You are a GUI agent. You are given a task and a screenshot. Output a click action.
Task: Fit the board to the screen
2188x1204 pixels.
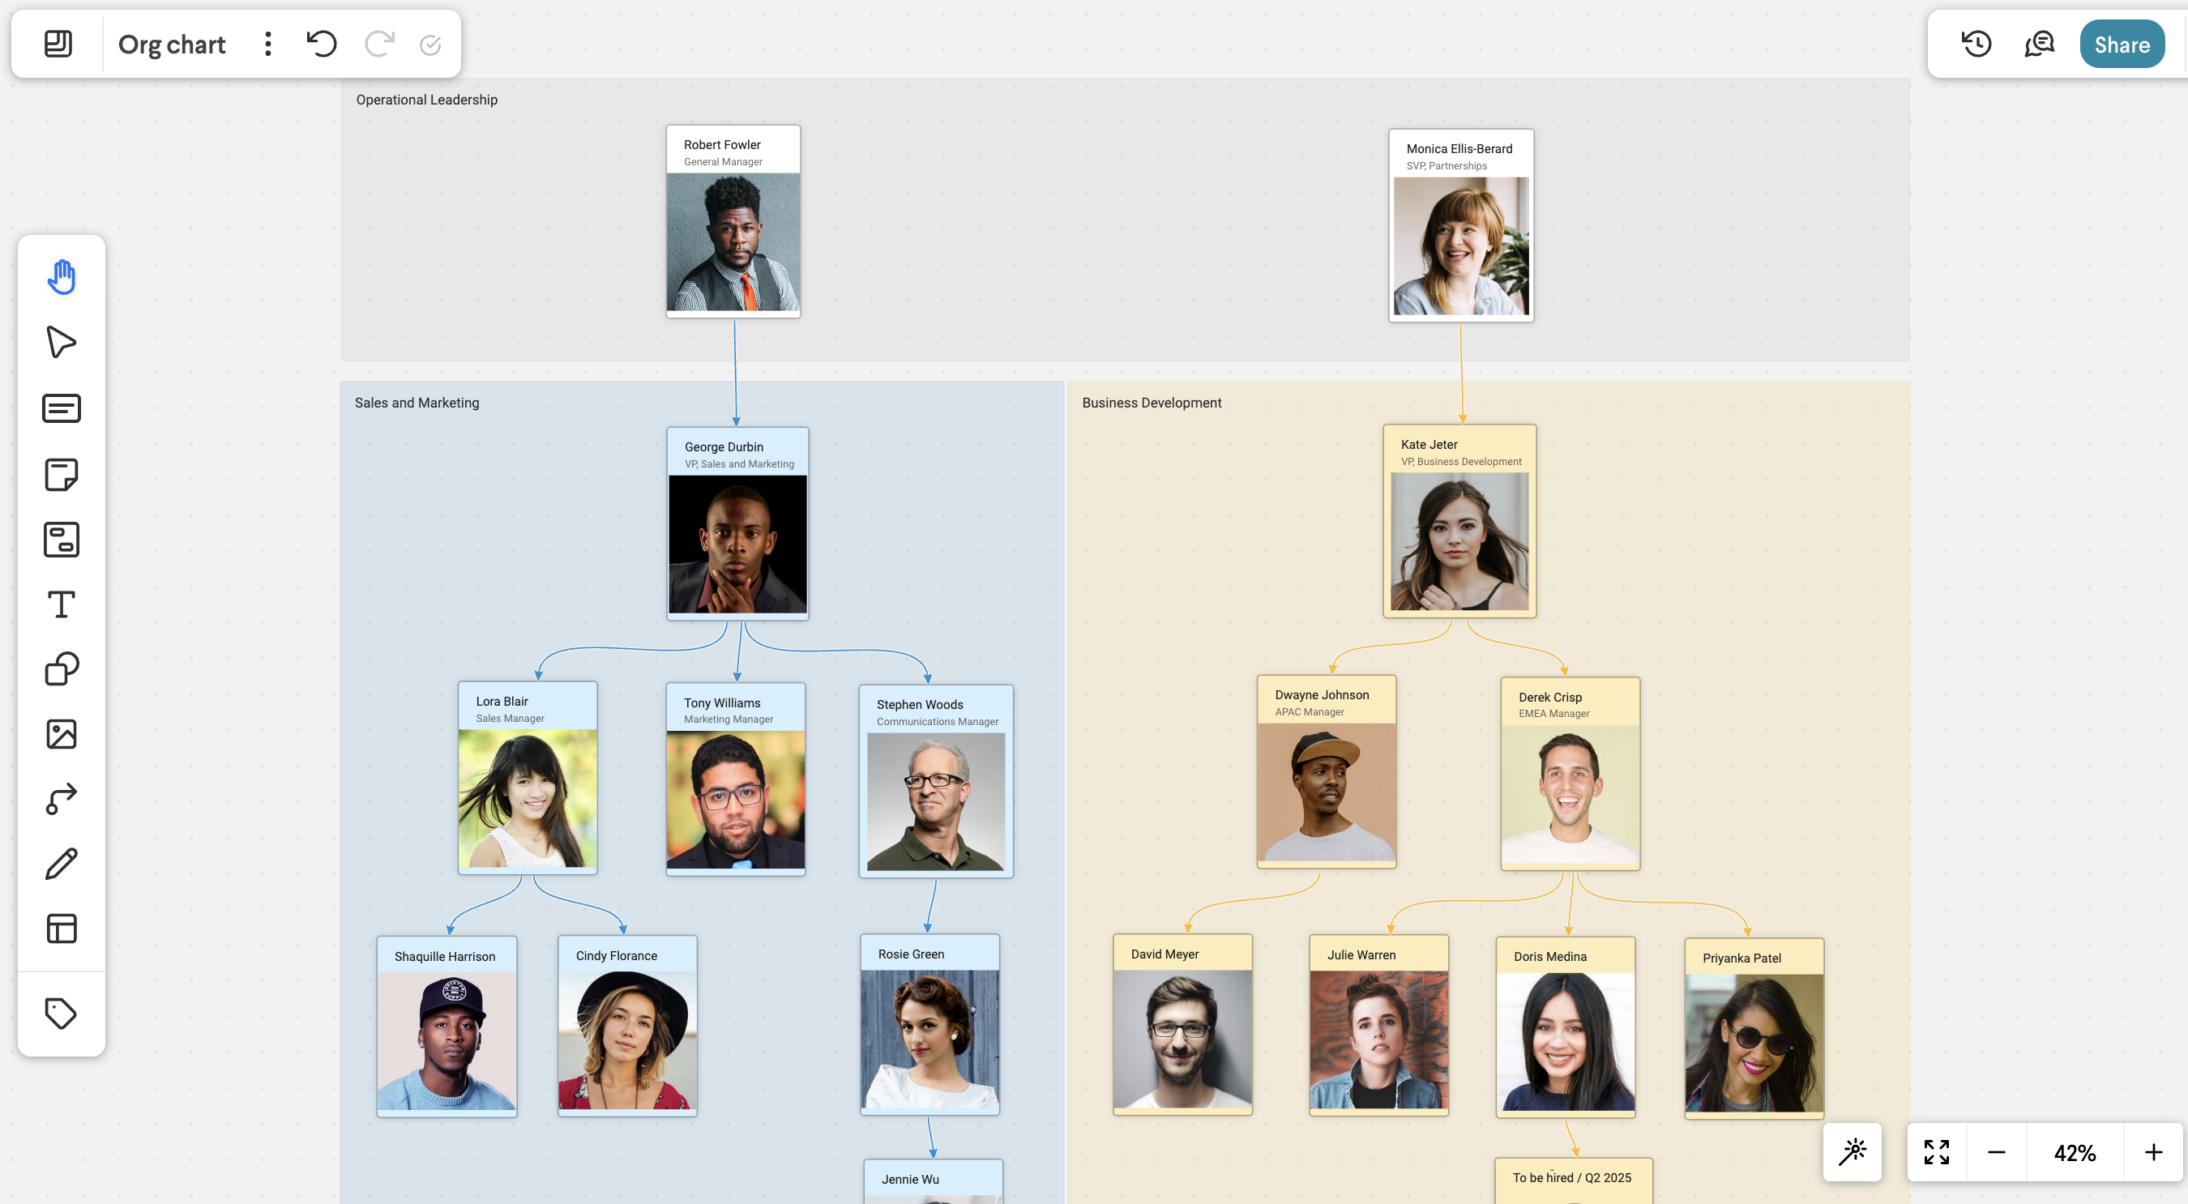click(1937, 1152)
